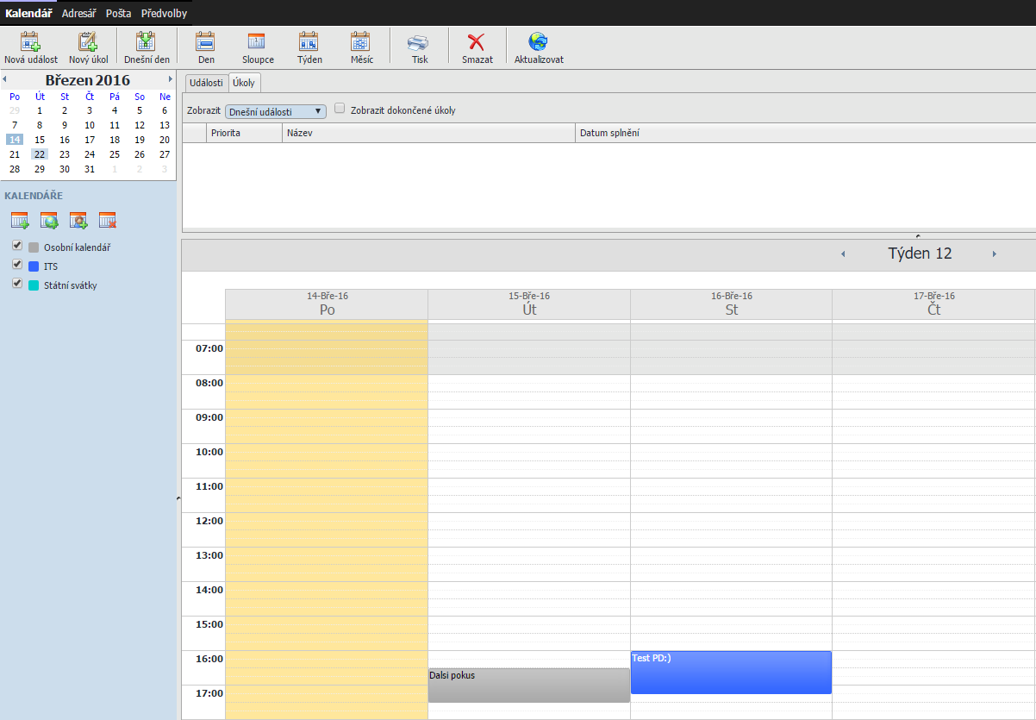Toggle Osobní kalendář visibility checkbox
This screenshot has height=720, width=1036.
tap(17, 246)
